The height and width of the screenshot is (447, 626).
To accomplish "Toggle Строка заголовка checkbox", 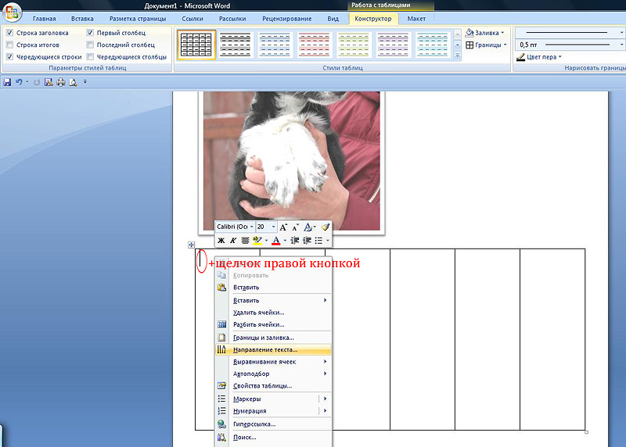I will pos(10,33).
